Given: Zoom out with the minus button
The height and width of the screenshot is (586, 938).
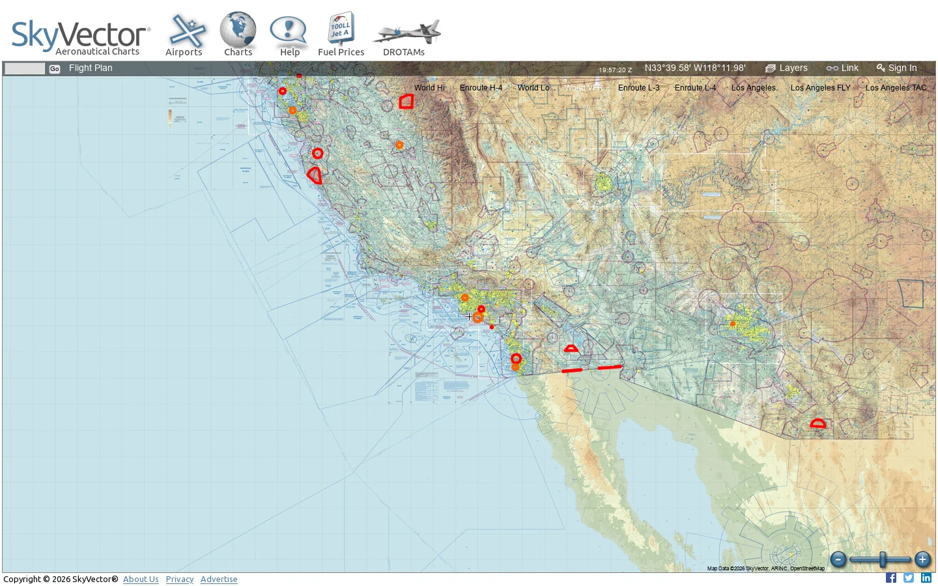Looking at the screenshot, I should click(x=838, y=559).
